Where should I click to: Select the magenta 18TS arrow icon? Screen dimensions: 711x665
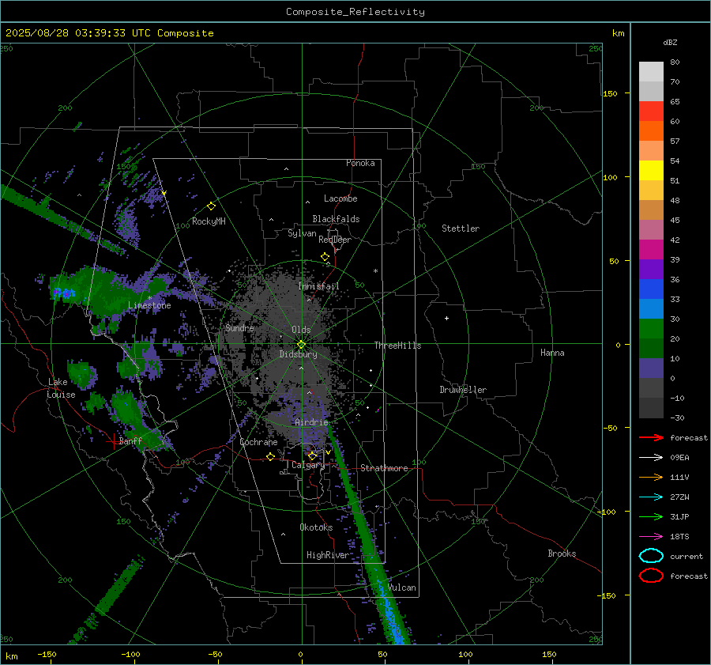[651, 537]
